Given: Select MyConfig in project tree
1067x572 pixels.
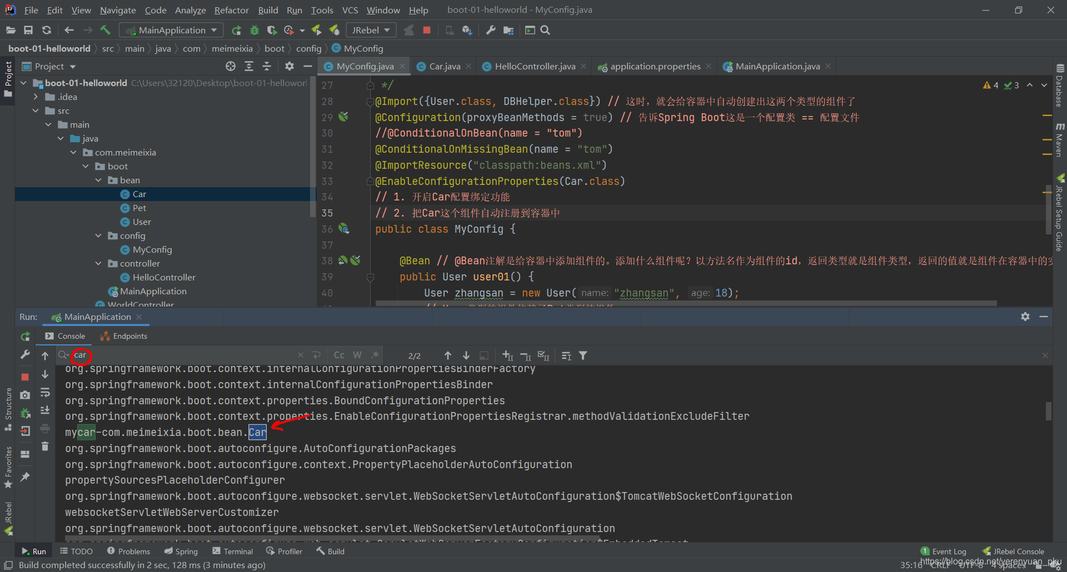Looking at the screenshot, I should 152,249.
